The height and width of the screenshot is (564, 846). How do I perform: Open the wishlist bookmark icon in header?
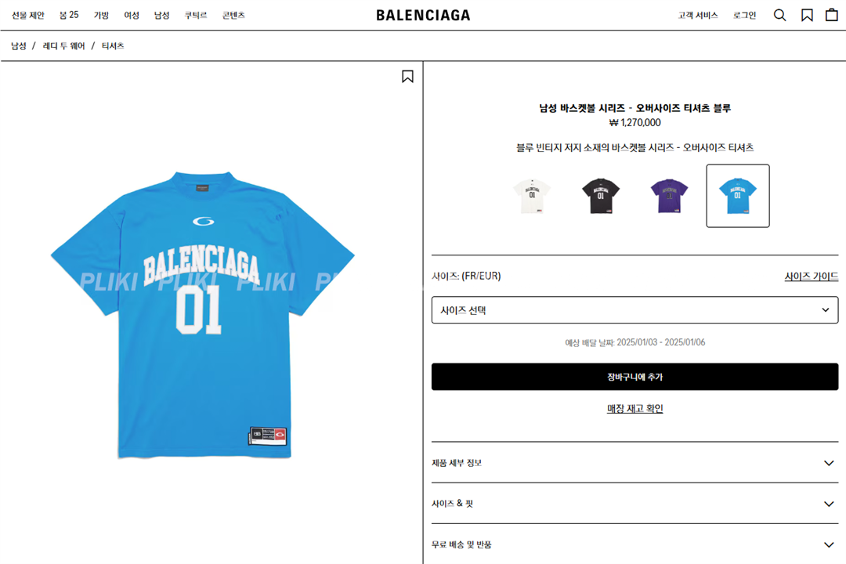coord(807,15)
